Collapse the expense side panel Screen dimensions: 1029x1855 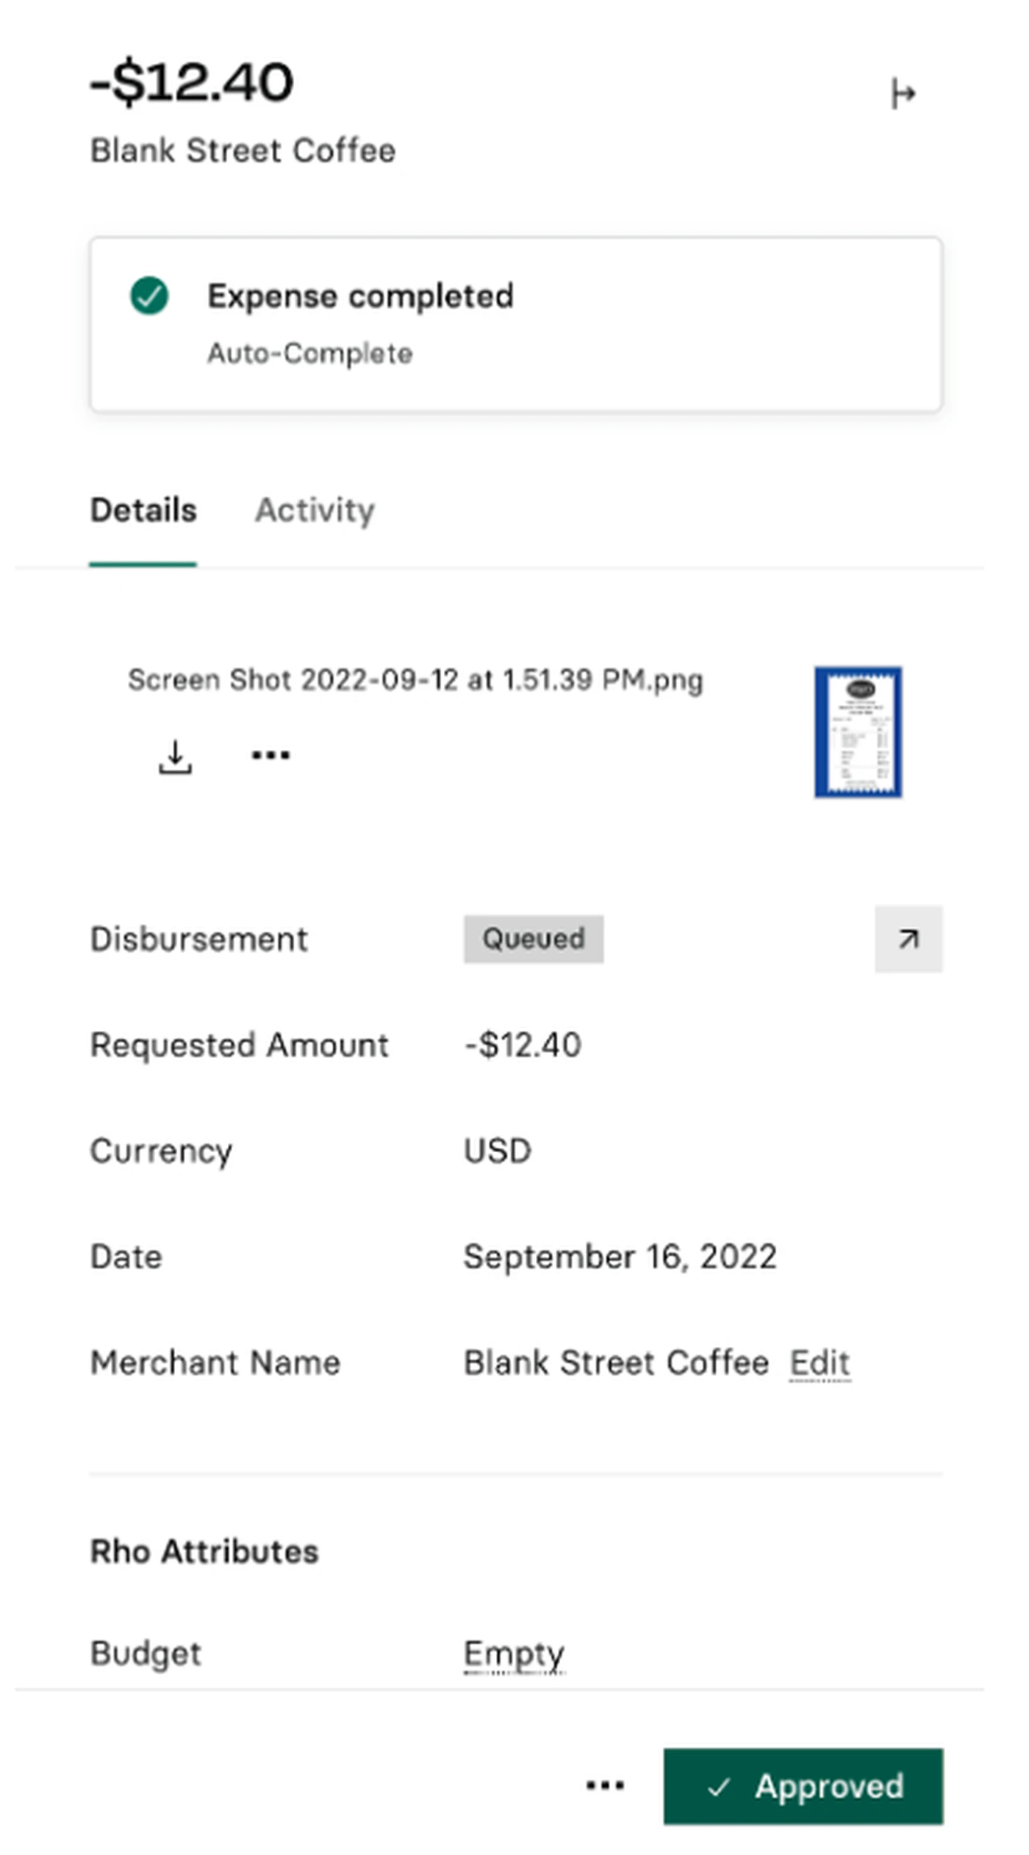coord(903,93)
